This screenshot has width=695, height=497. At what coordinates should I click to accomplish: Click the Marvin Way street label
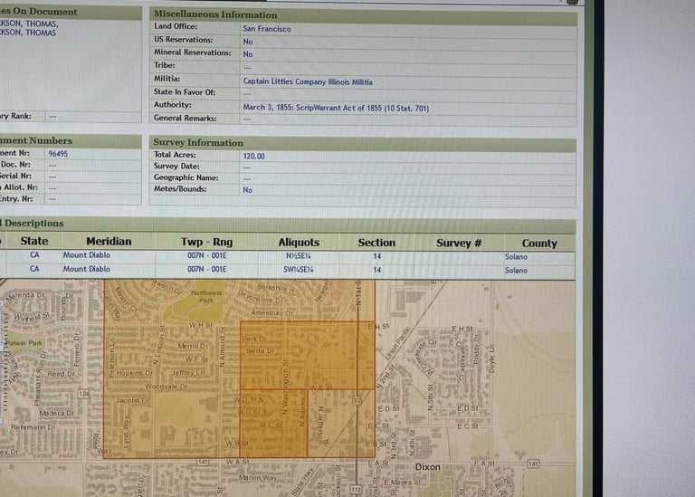(x=258, y=478)
